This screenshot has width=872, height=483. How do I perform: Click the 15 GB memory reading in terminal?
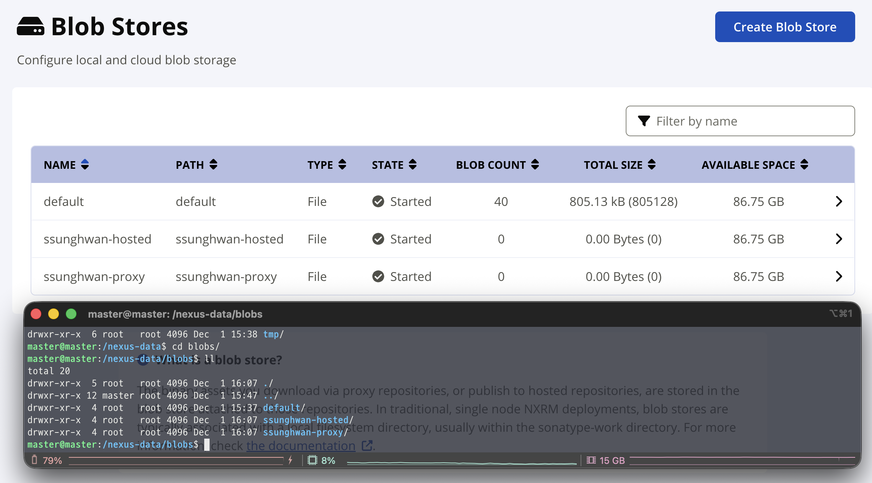pos(612,460)
